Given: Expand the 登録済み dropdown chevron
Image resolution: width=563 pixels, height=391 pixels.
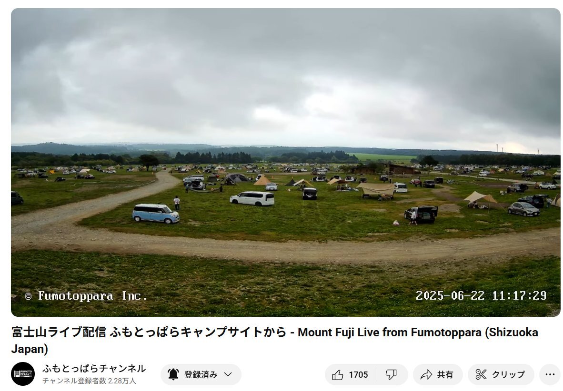Looking at the screenshot, I should [228, 374].
